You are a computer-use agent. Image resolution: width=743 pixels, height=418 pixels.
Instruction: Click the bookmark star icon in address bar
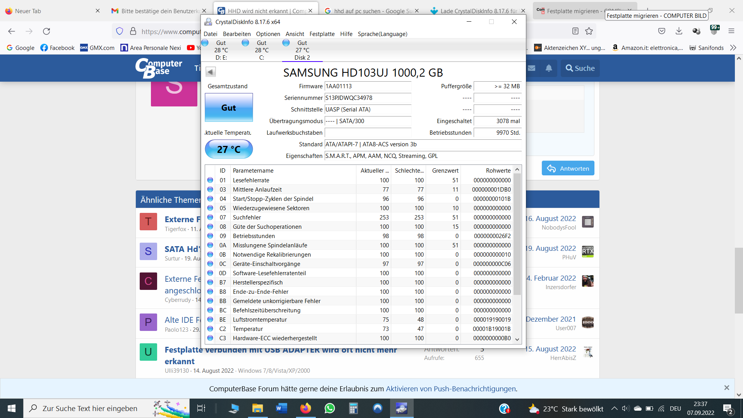(589, 31)
